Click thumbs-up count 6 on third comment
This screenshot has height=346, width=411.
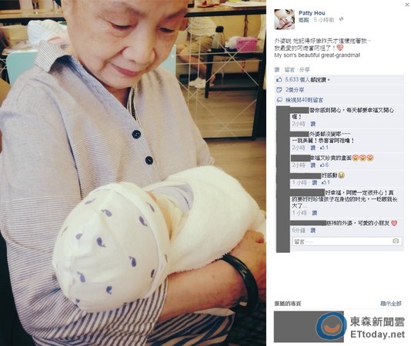324,165
